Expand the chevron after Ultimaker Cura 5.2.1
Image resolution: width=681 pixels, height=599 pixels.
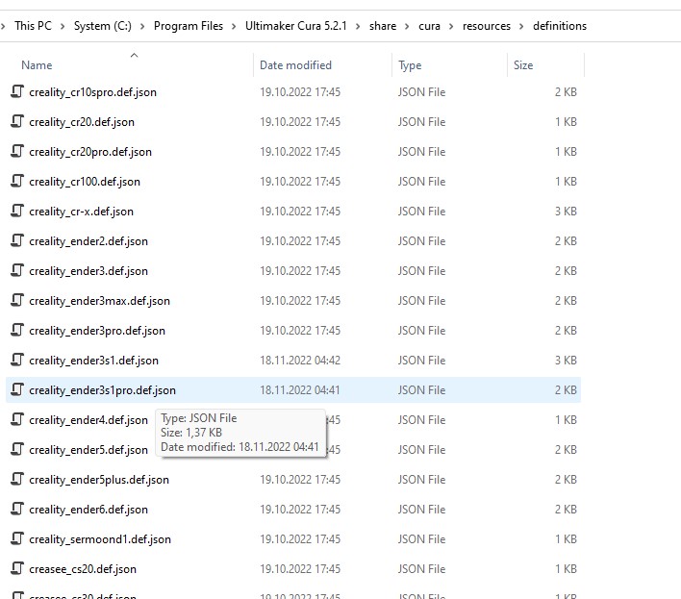(358, 27)
